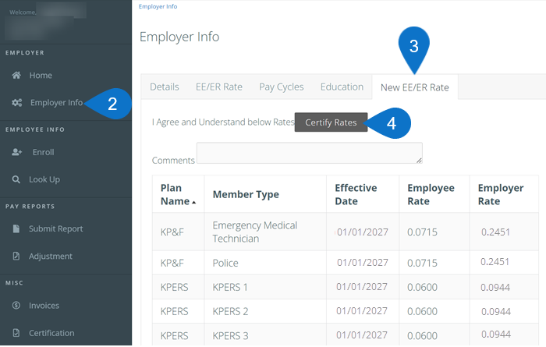
Task: Click the Submit Report document icon
Action: (16, 229)
